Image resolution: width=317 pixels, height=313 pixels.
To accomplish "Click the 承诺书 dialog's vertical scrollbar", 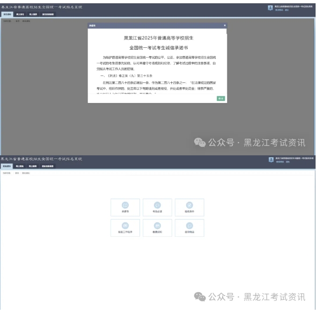I will point(227,31).
